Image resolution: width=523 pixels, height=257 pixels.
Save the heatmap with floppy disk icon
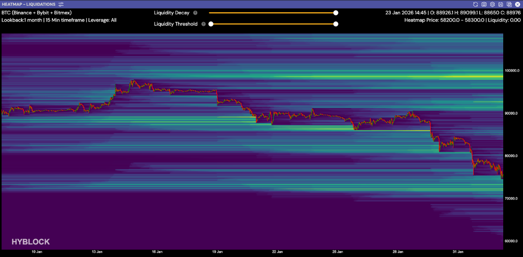click(x=501, y=4)
